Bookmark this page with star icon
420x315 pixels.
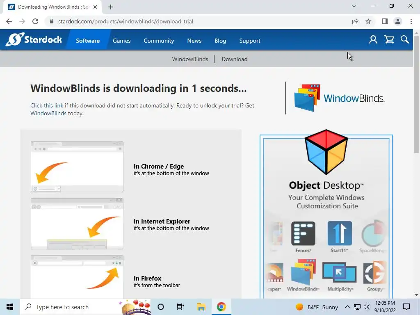pos(368,21)
